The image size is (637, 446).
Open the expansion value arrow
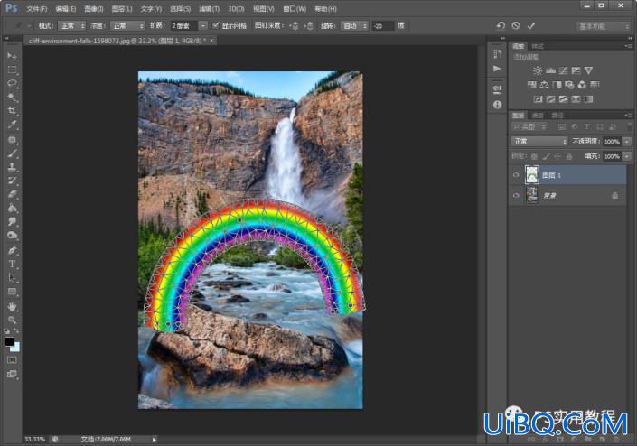(202, 25)
